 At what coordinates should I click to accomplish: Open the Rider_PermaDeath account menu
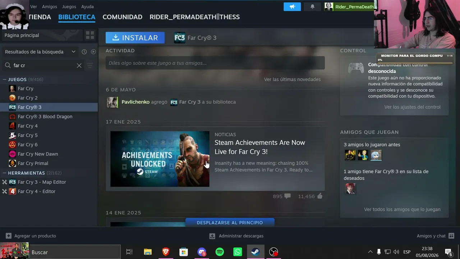pos(349,6)
